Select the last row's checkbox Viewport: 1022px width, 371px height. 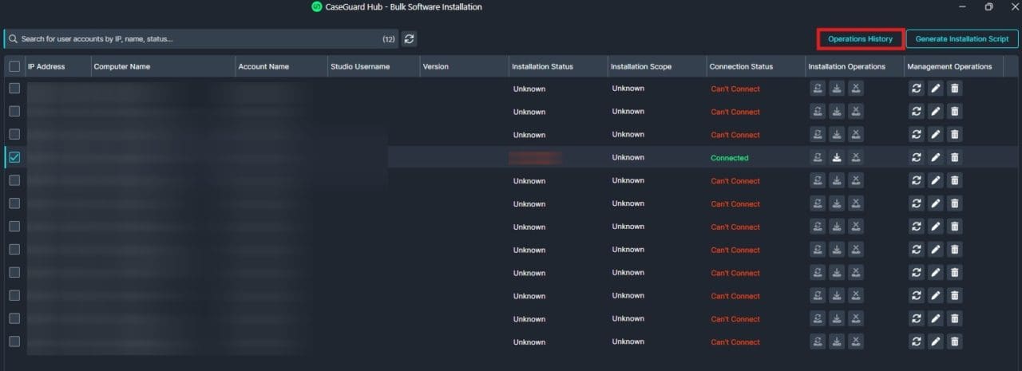point(14,341)
